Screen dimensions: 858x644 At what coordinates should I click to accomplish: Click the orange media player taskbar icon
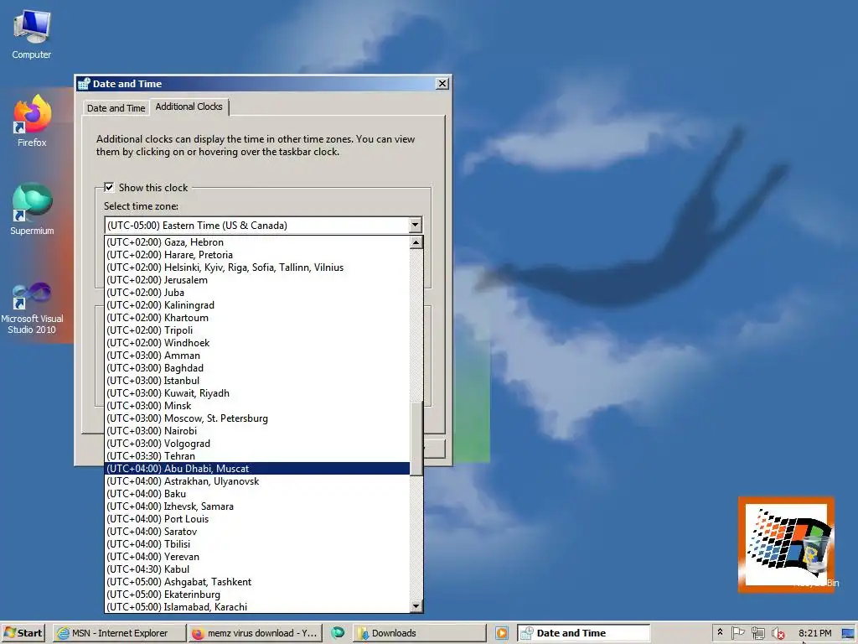(x=501, y=633)
